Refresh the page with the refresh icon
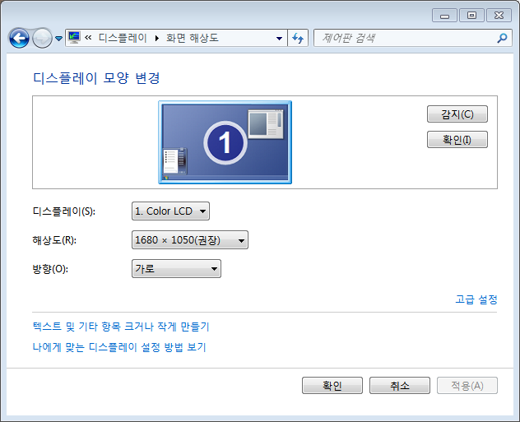520x422 pixels. (x=298, y=38)
